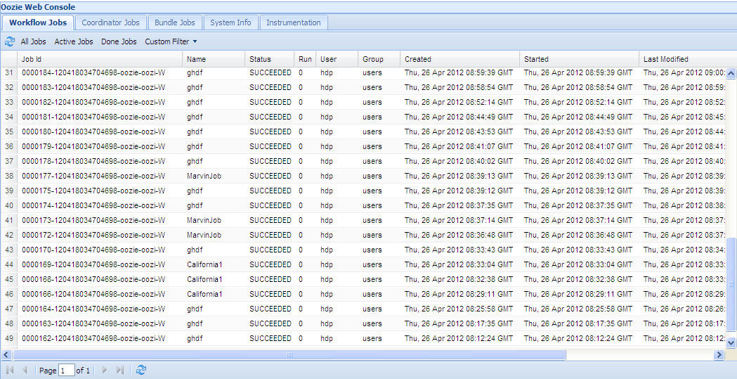Screen dimensions: 737x379
Task: Click MarvinJob name in row 42
Action: click(204, 235)
